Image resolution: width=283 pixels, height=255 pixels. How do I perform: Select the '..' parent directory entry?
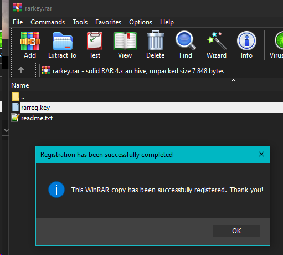click(23, 98)
